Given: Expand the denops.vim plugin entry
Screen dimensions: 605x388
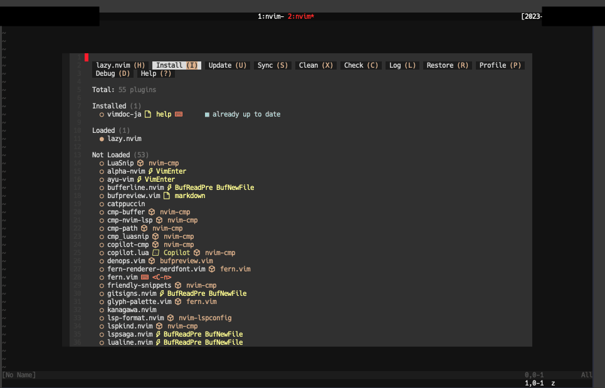Looking at the screenshot, I should [x=126, y=261].
